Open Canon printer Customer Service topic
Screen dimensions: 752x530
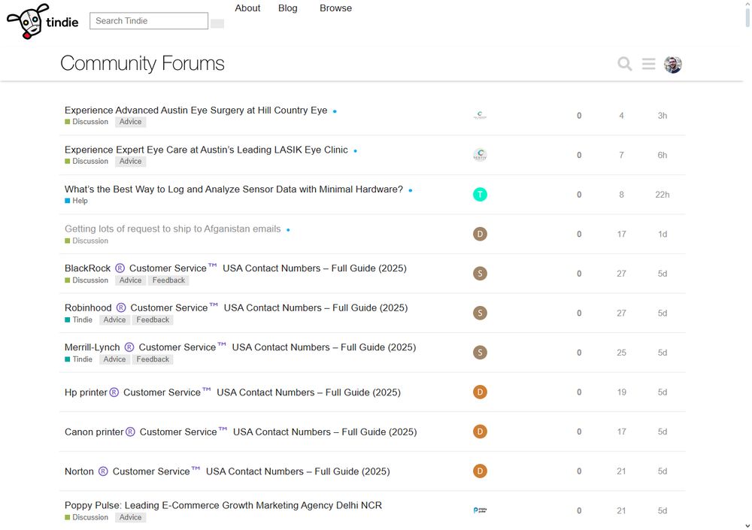point(241,432)
